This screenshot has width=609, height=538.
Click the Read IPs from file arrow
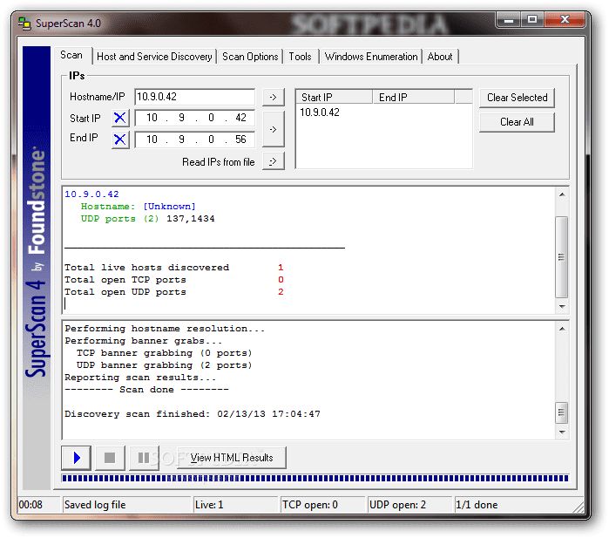pos(273,161)
